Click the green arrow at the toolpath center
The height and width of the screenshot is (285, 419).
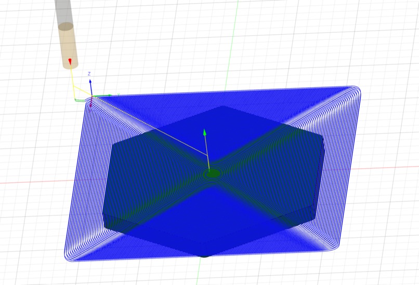[x=205, y=132]
